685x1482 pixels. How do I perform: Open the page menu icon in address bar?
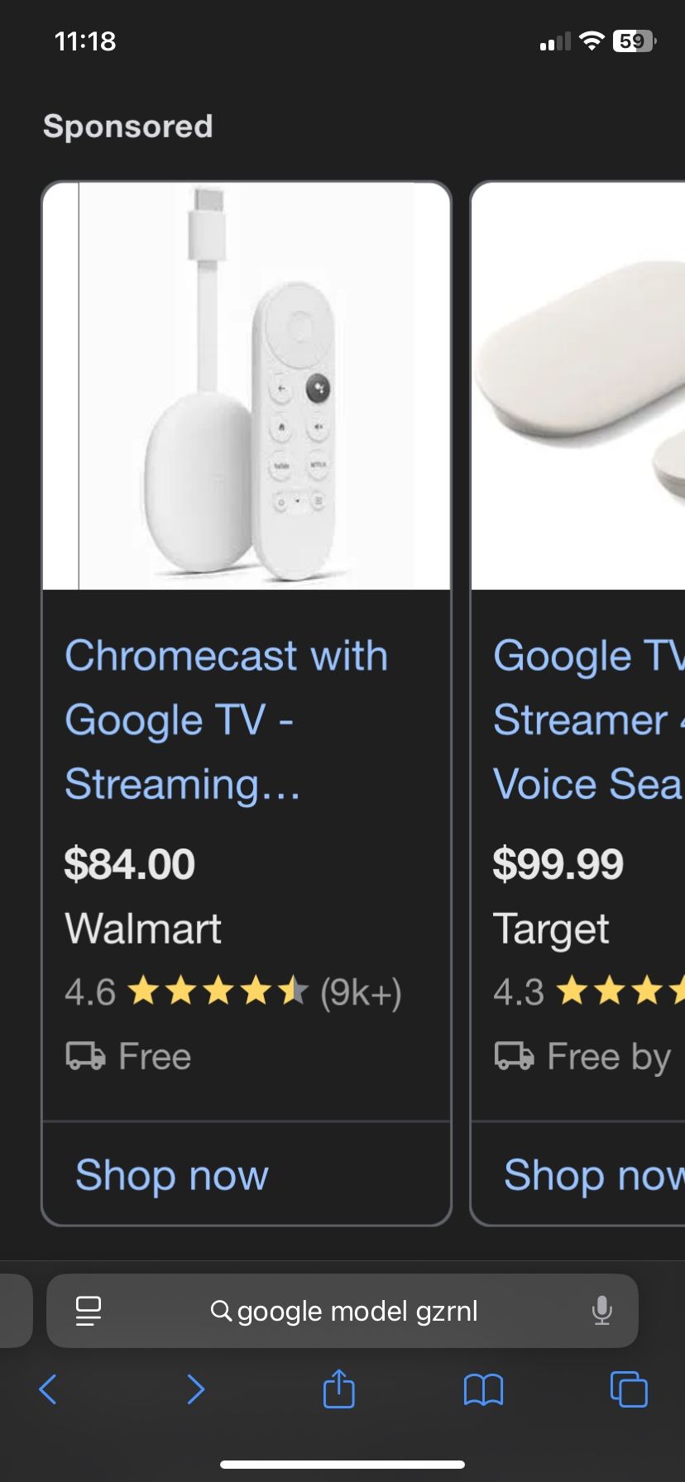click(x=89, y=1311)
